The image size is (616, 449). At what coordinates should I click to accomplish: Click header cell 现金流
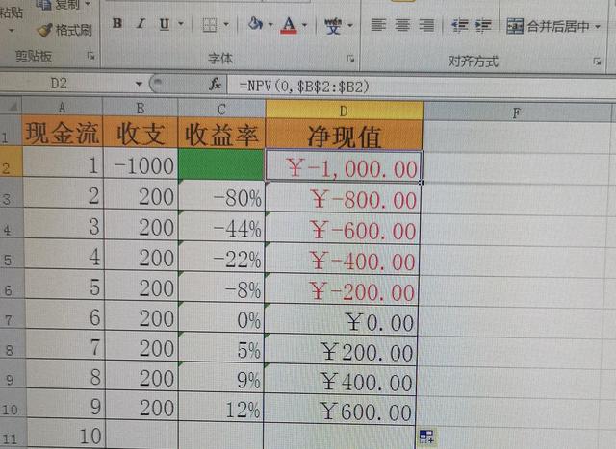coord(62,133)
